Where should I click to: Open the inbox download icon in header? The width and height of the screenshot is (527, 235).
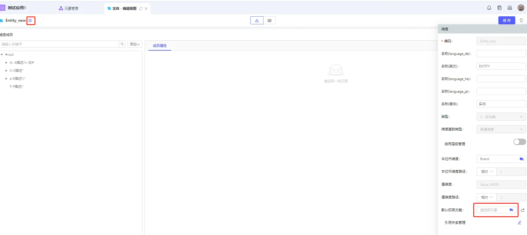point(510,8)
